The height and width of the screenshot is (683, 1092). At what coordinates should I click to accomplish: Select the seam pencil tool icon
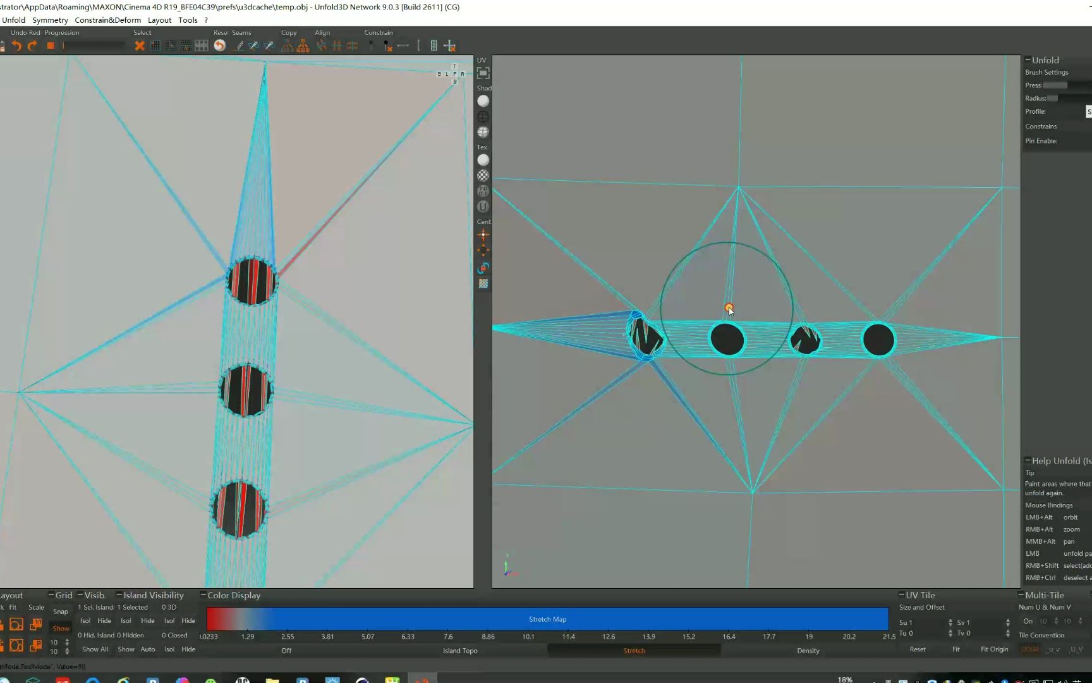239,46
